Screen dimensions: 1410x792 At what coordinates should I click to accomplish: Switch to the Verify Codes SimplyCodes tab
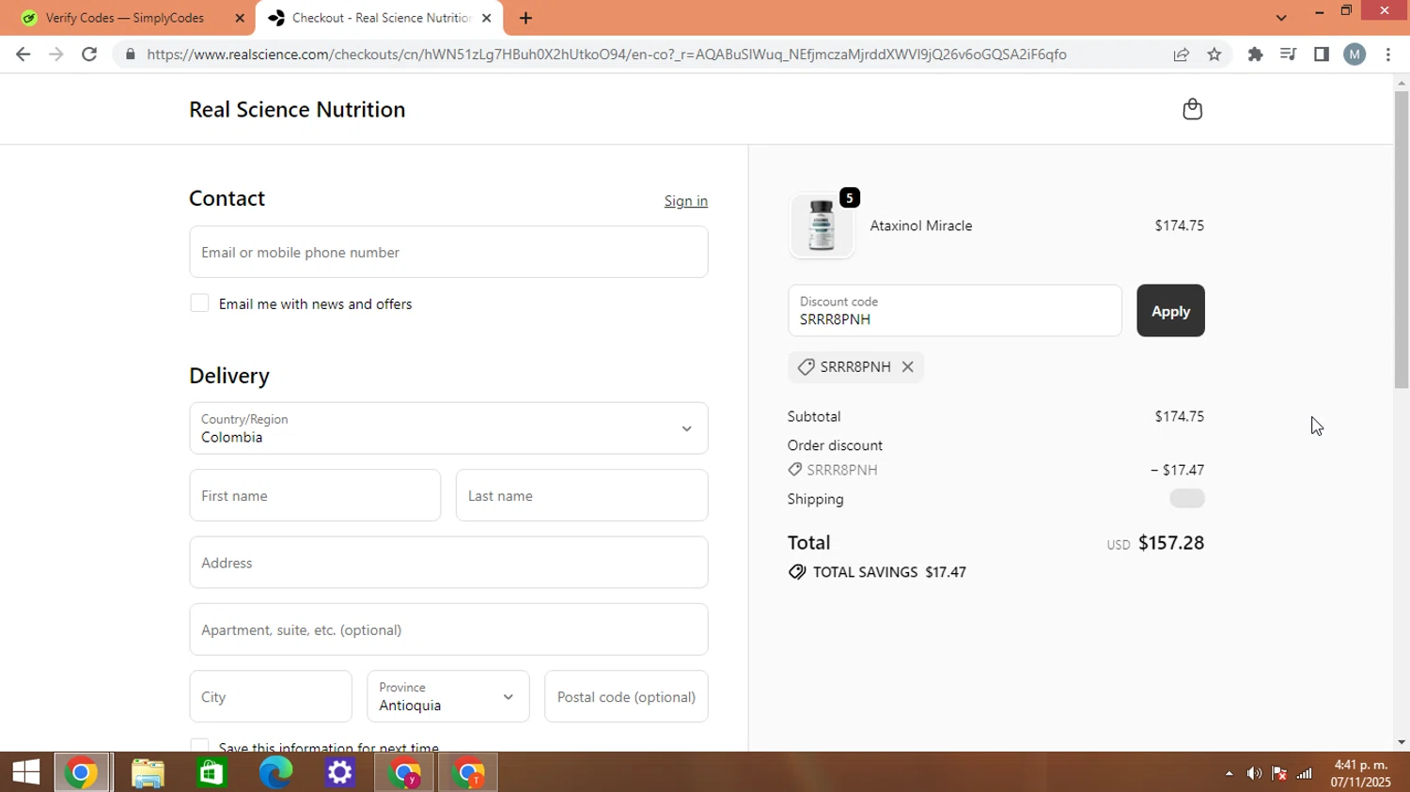(125, 18)
